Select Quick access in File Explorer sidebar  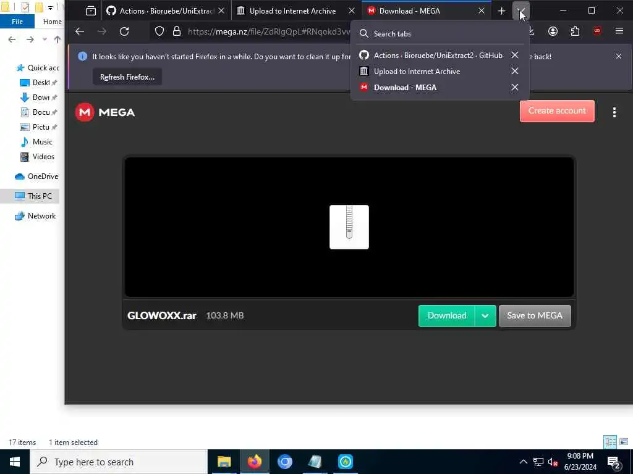(38, 68)
